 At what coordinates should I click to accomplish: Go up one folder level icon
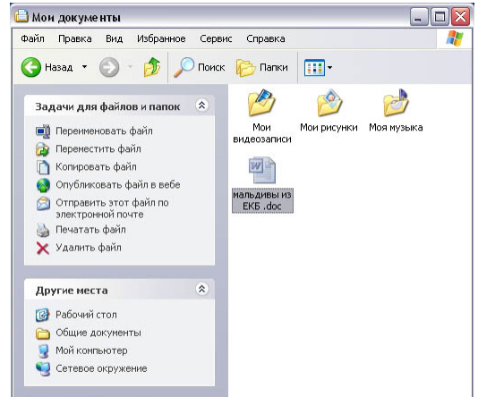point(152,67)
